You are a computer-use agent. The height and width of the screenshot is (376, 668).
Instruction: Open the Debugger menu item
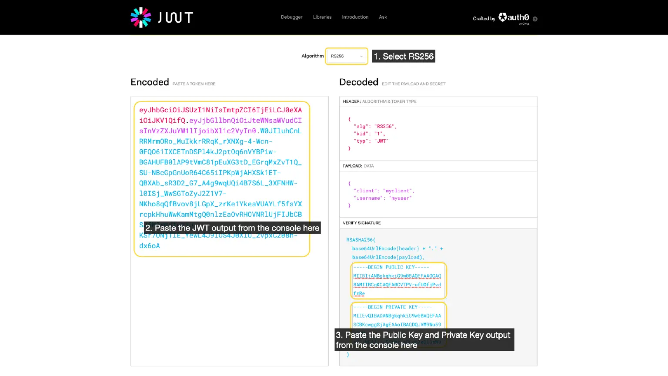point(291,17)
